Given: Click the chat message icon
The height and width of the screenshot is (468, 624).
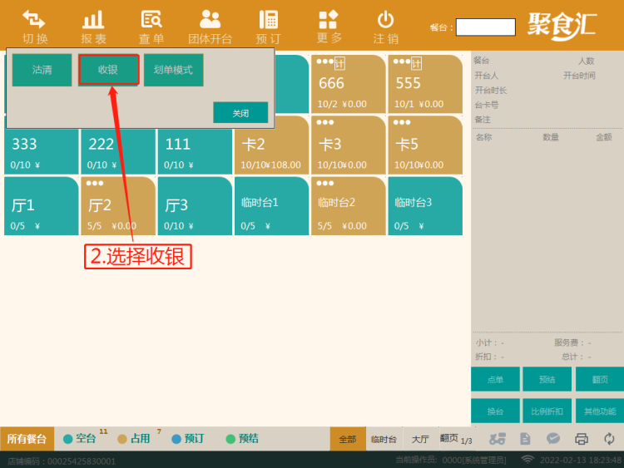Looking at the screenshot, I should (x=553, y=439).
